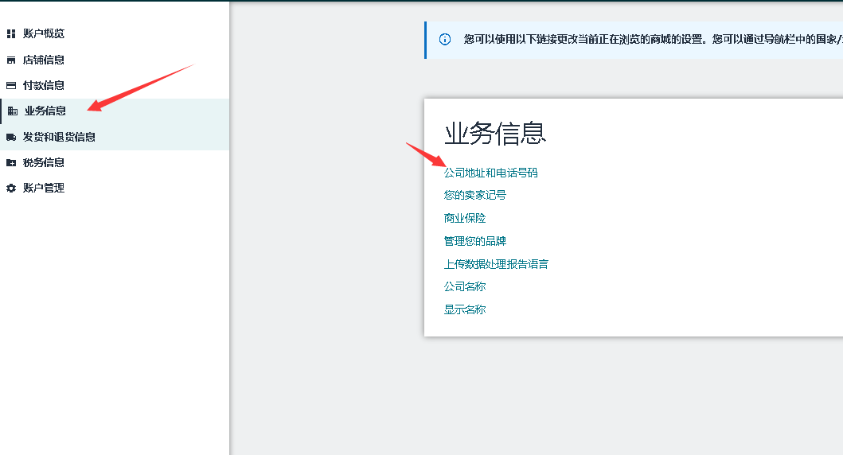843x455 pixels.
Task: Open the 商业保险 link
Action: 464,218
